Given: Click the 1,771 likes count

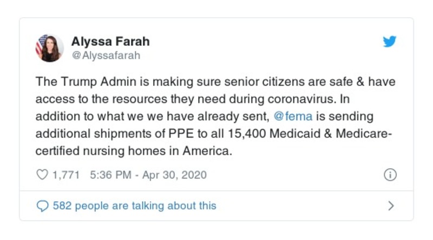Looking at the screenshot, I should 66,175.
